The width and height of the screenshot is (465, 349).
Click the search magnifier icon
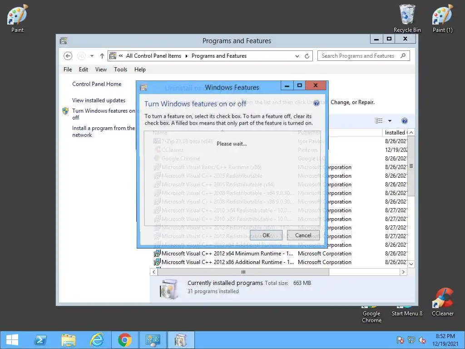point(403,55)
